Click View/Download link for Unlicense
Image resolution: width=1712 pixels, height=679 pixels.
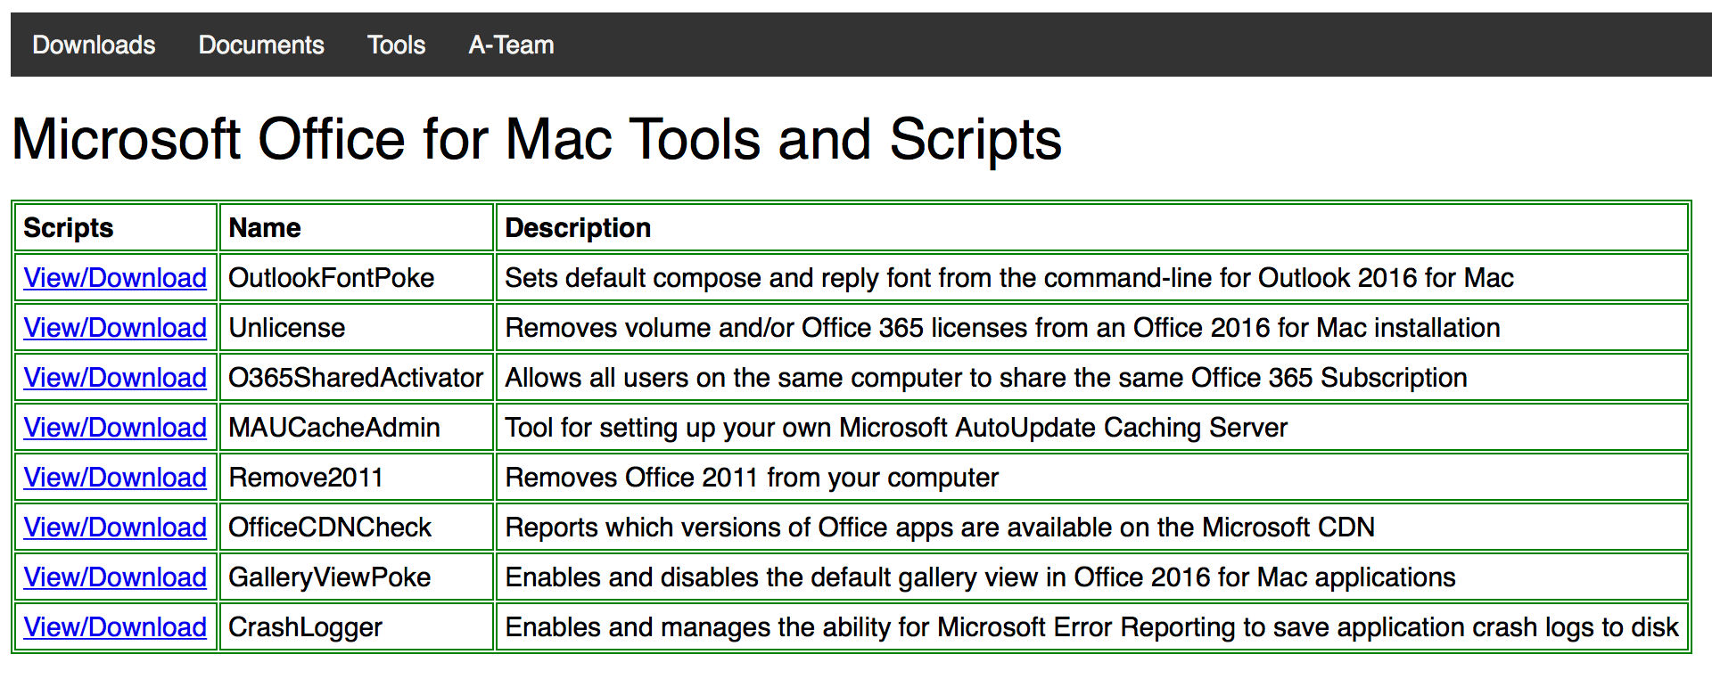tap(115, 328)
